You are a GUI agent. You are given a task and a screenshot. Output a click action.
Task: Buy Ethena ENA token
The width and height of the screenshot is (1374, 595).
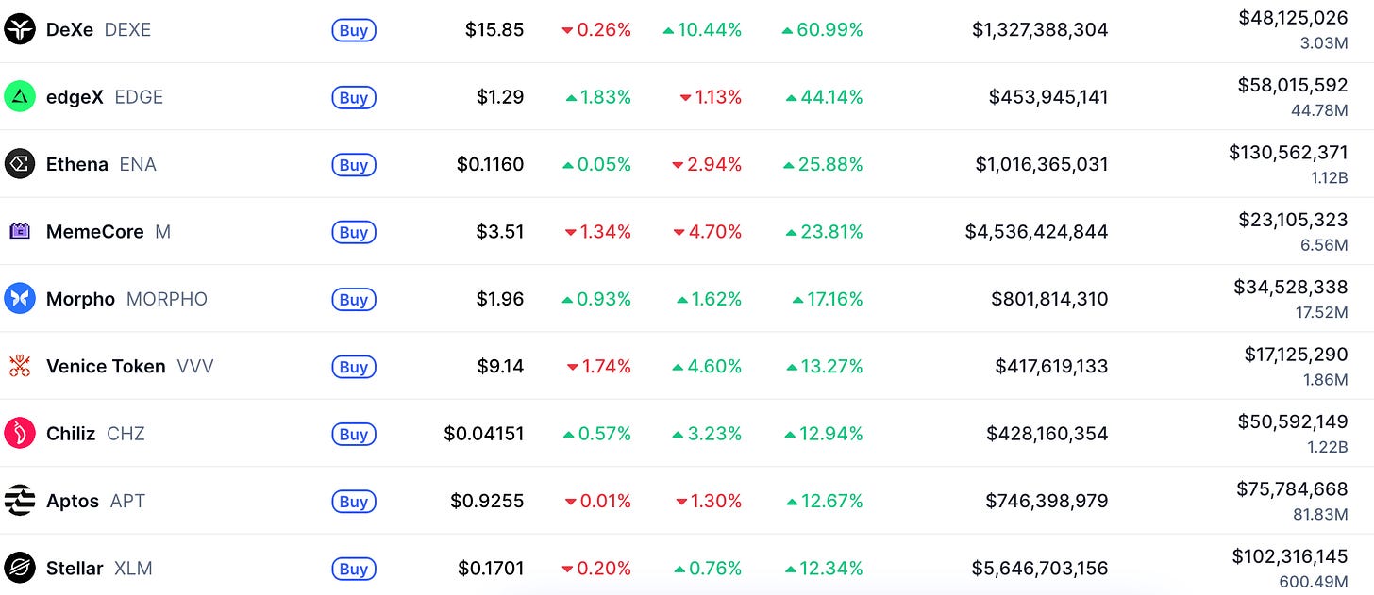tap(354, 165)
